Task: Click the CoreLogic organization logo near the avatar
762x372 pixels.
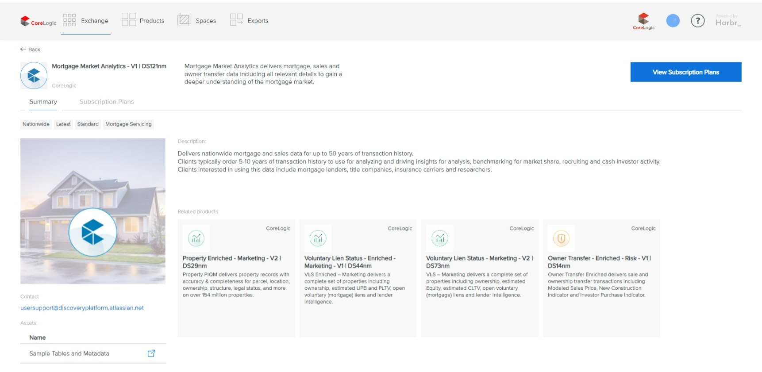Action: tap(643, 21)
